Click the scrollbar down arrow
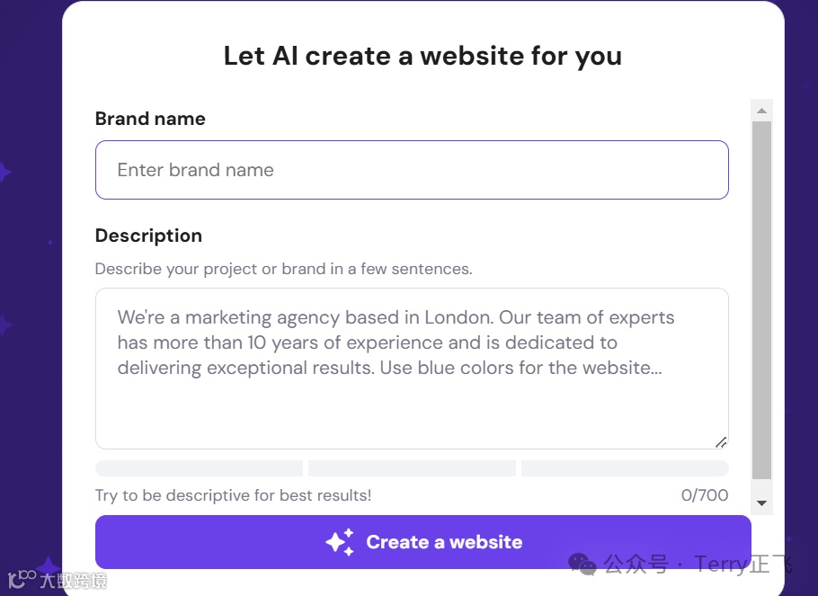Image resolution: width=818 pixels, height=596 pixels. click(x=761, y=503)
